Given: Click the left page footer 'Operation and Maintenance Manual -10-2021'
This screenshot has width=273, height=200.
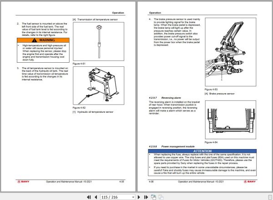Looking at the screenshot, I should (x=69, y=181).
